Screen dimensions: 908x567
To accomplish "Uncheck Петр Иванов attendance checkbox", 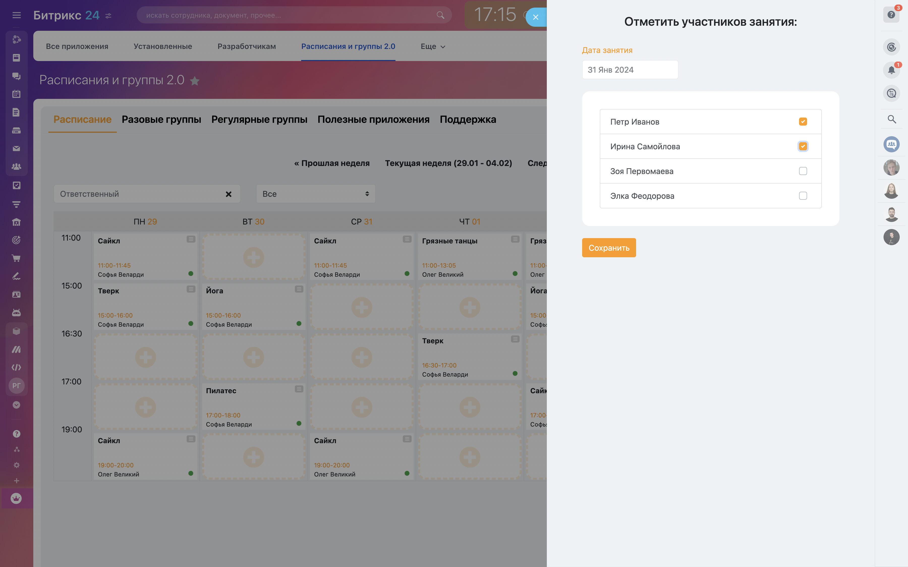I will pyautogui.click(x=803, y=122).
